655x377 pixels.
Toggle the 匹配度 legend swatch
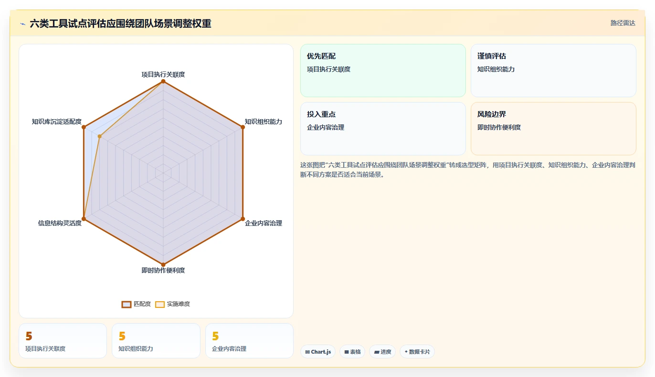pos(127,304)
